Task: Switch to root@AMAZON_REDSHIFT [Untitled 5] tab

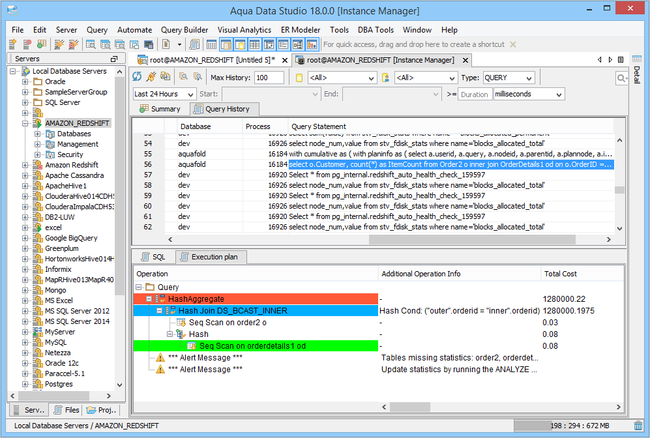Action: point(213,60)
